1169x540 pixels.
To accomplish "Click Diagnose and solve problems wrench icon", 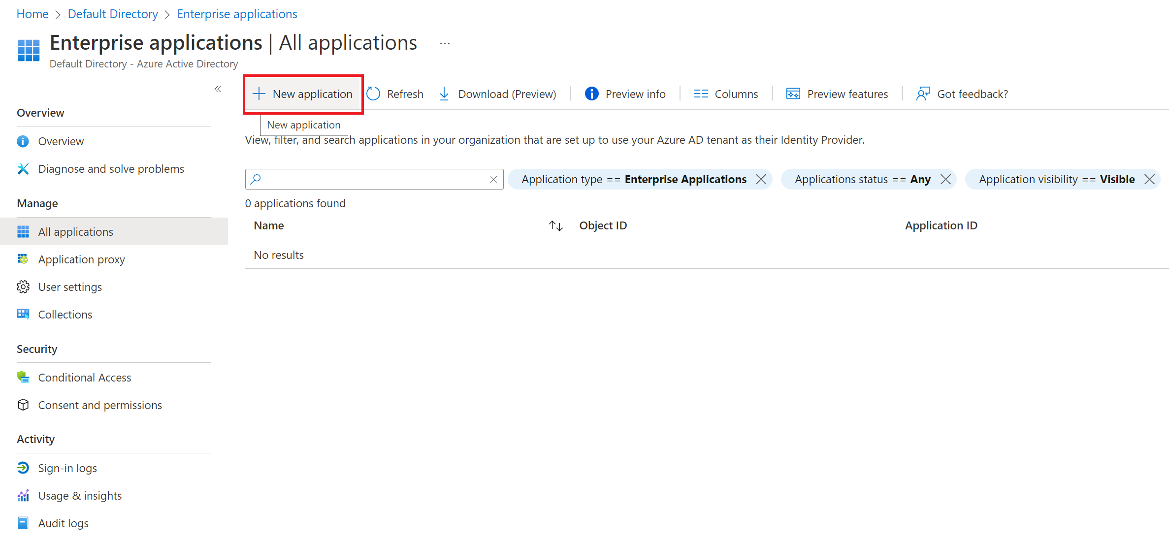I will tap(23, 169).
